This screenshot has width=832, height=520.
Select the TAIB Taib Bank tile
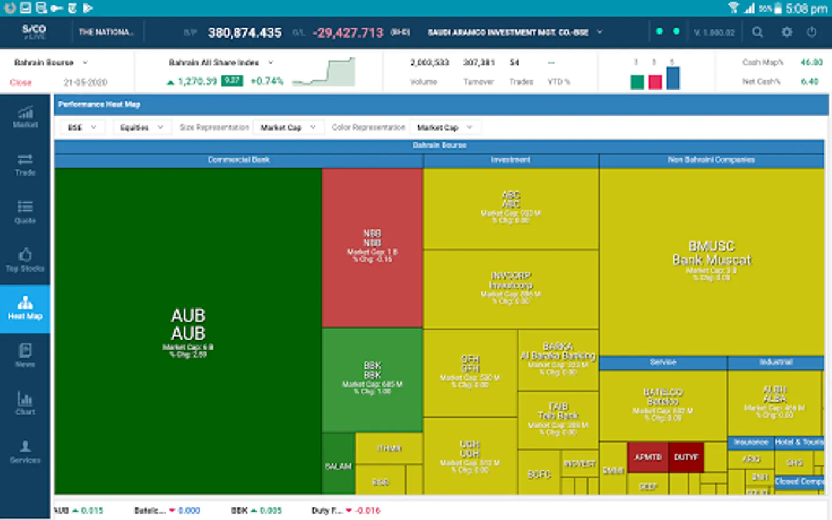pyautogui.click(x=558, y=419)
